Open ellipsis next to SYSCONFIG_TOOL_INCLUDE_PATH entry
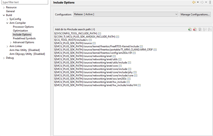The height and width of the screenshot is (136, 213). pos(100,33)
